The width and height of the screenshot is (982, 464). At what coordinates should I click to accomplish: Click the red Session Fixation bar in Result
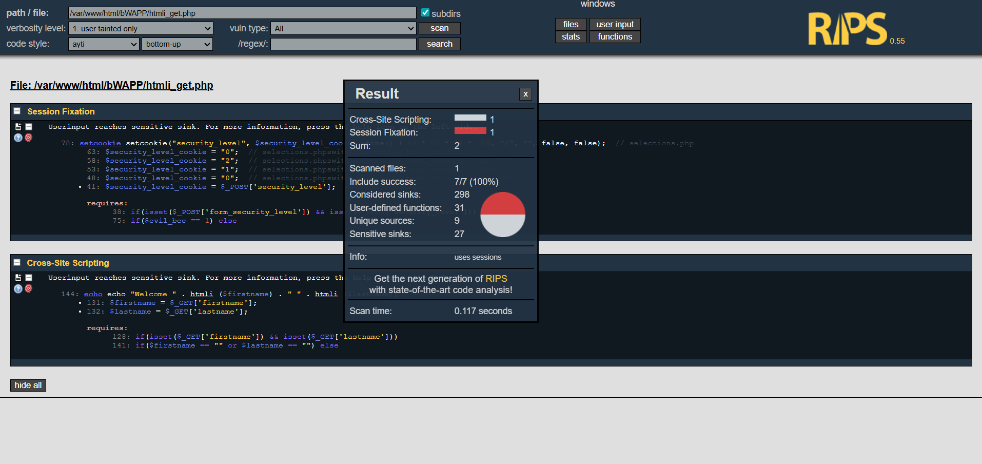click(470, 131)
